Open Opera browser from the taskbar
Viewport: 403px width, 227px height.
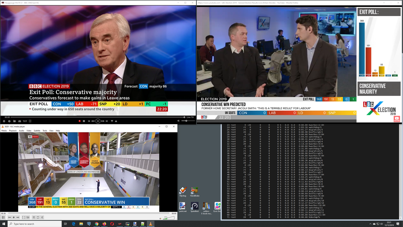click(112, 224)
